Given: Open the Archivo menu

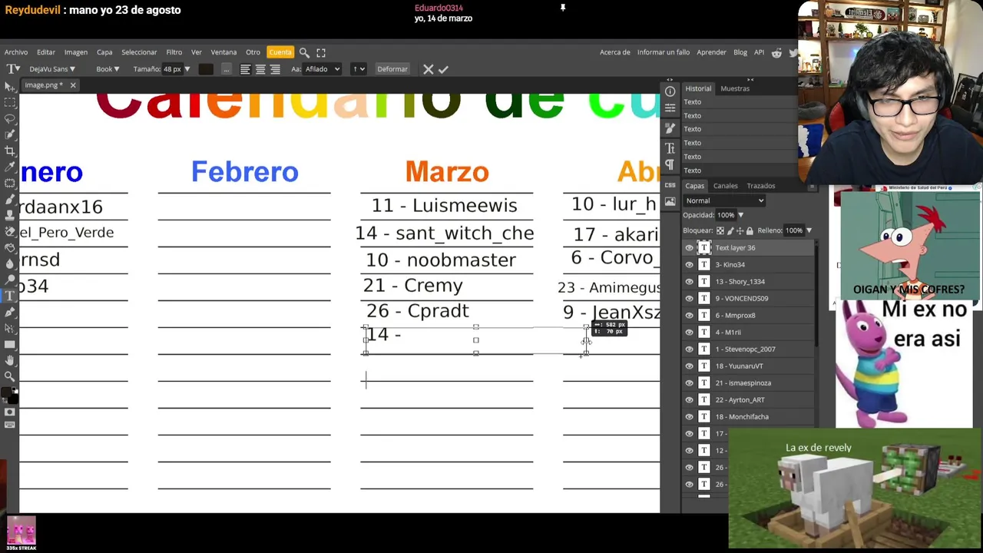Looking at the screenshot, I should pyautogui.click(x=16, y=52).
